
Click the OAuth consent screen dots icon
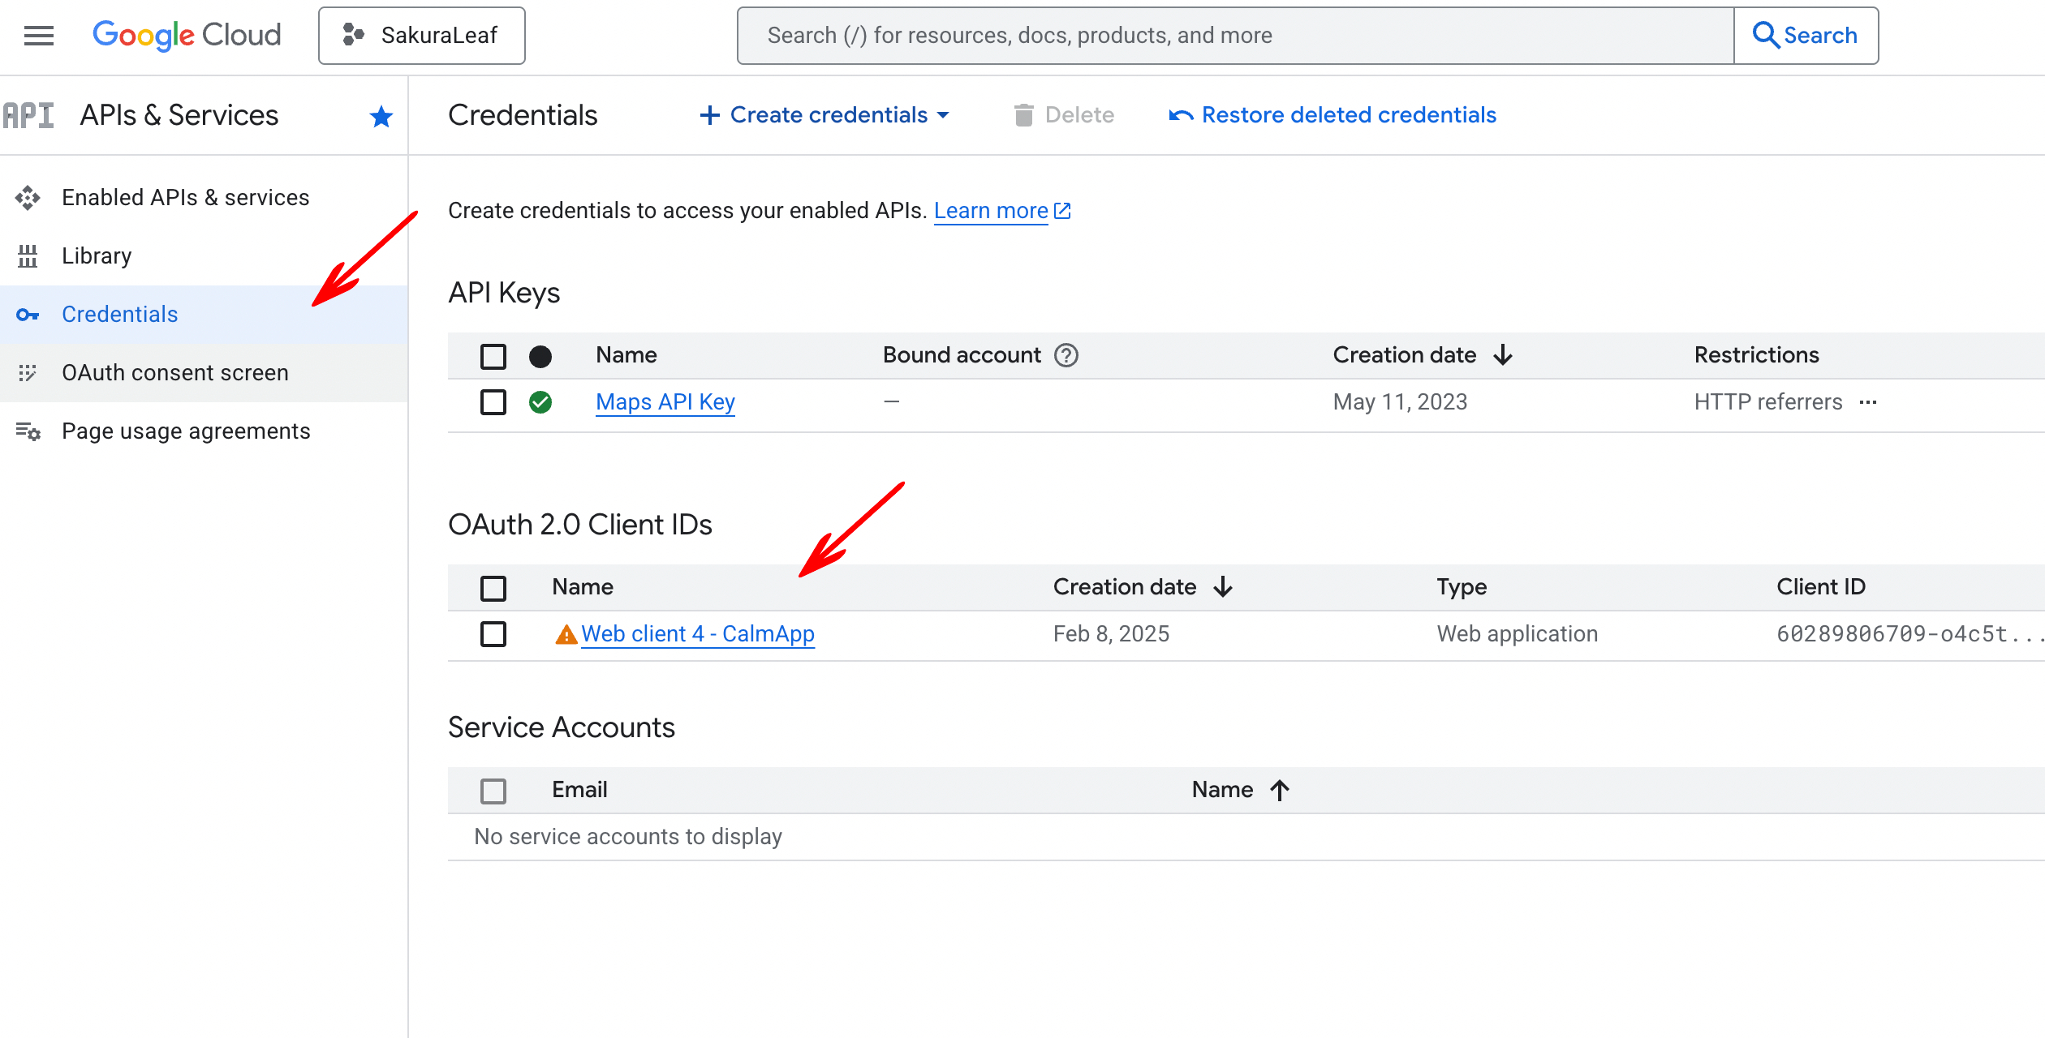tap(28, 372)
